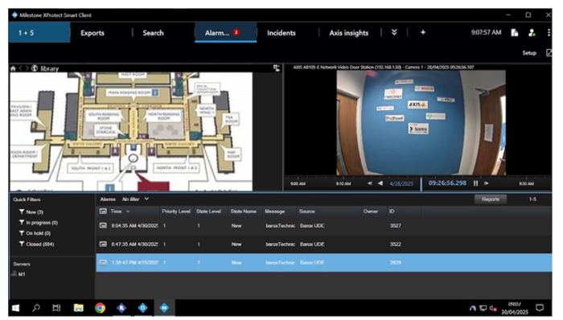Select alarm 3527 at 9:04:35 AM

coord(323,226)
